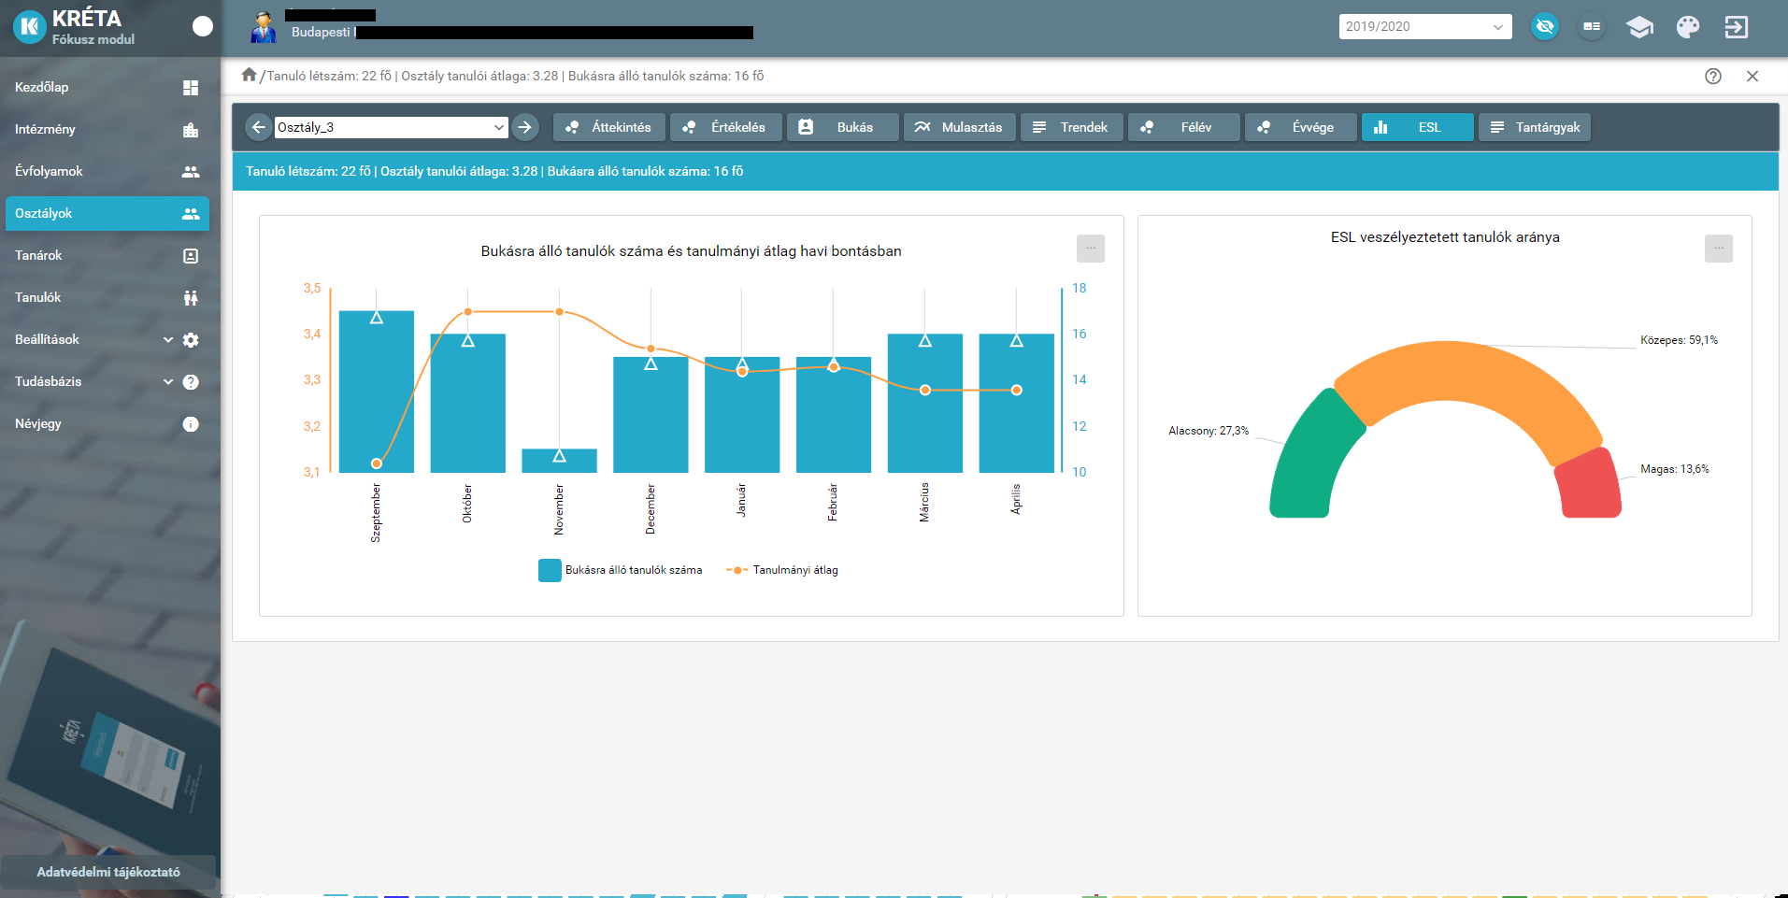The width and height of the screenshot is (1788, 898).
Task: Toggle Bukásra álló tanulók száma legend
Action: pos(621,570)
